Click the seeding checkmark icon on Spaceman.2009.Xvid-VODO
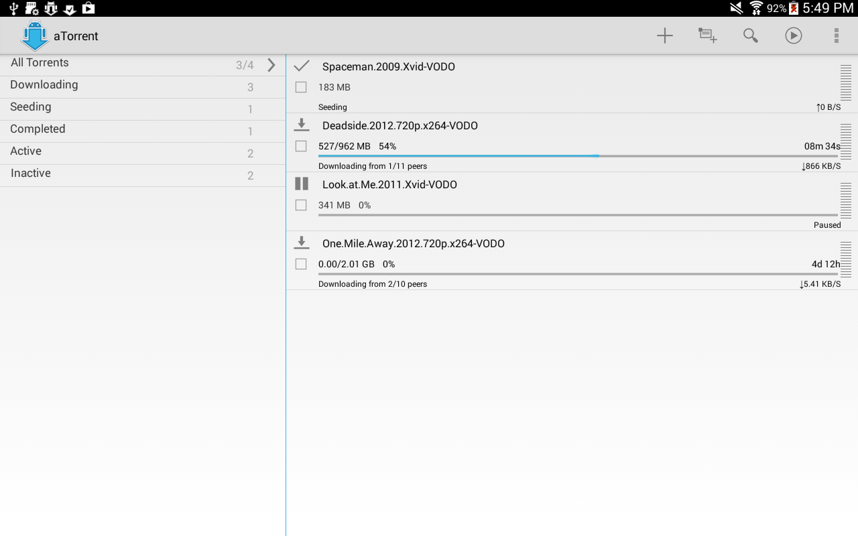 click(x=301, y=66)
